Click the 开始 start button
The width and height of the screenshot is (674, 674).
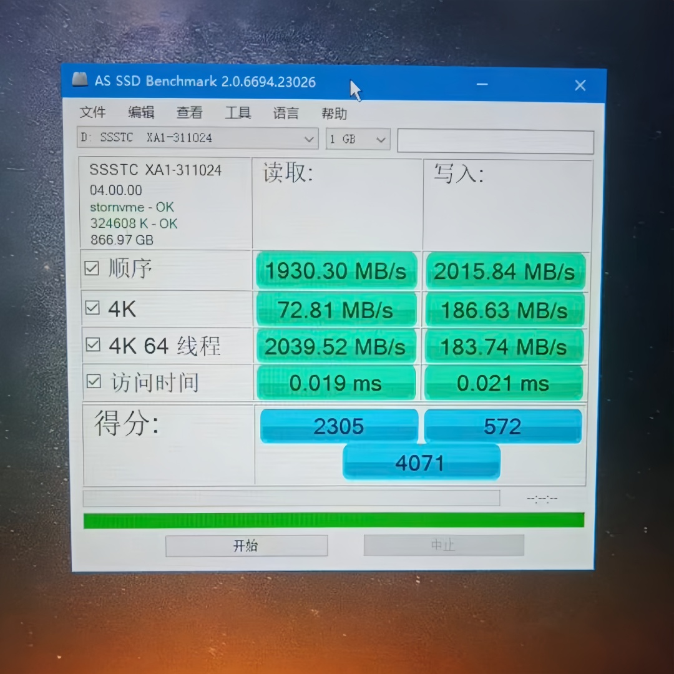(x=247, y=545)
